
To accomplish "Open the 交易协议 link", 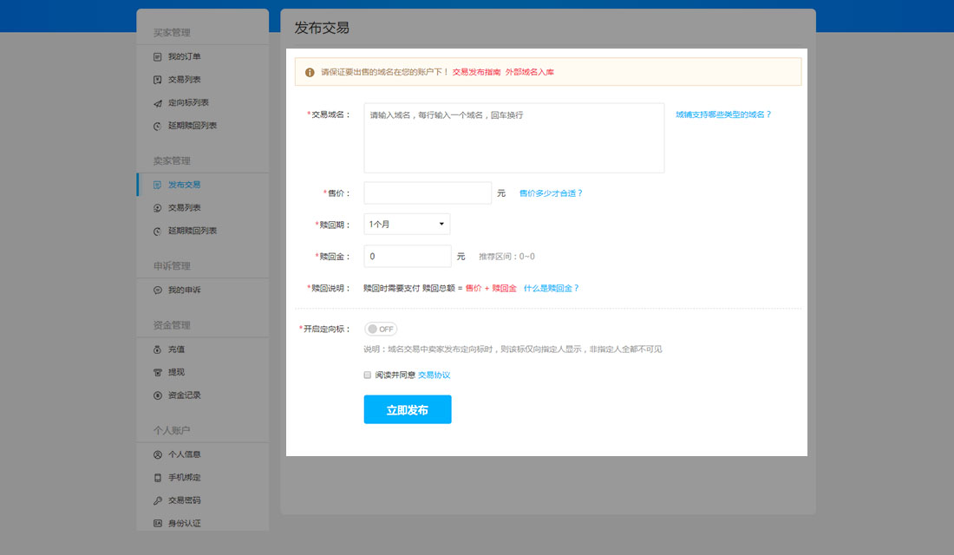I will (434, 375).
